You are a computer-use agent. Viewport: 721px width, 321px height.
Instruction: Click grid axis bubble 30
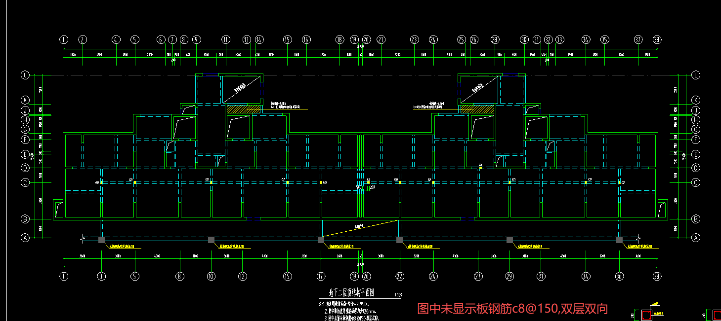[524, 39]
